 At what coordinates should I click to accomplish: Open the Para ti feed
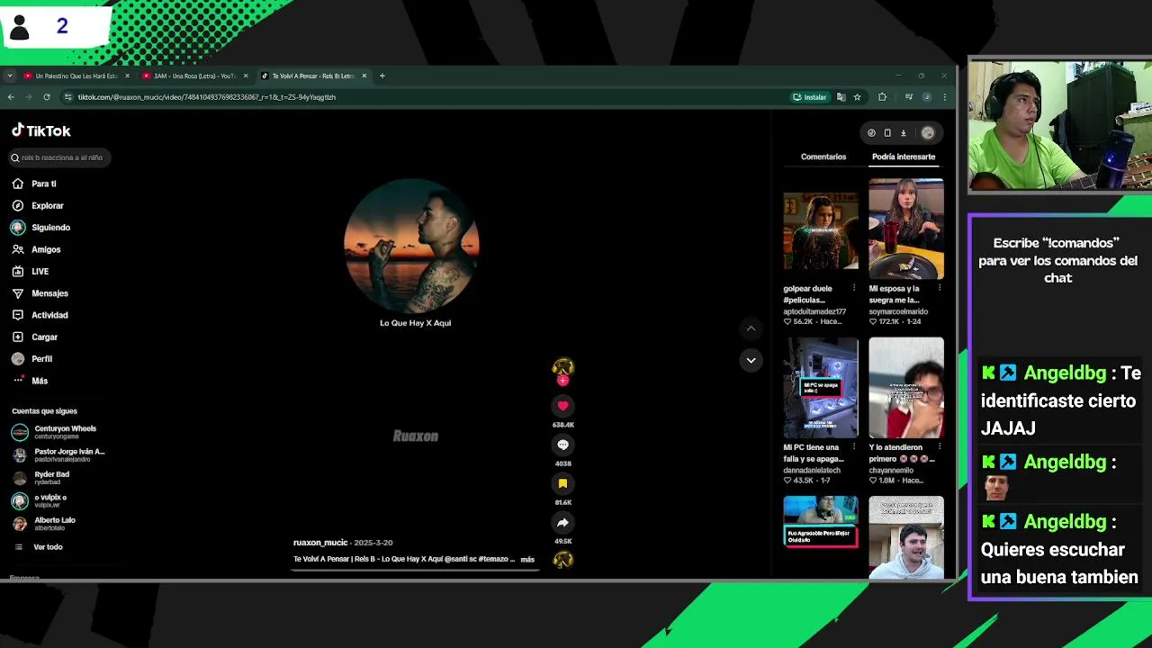(x=34, y=184)
